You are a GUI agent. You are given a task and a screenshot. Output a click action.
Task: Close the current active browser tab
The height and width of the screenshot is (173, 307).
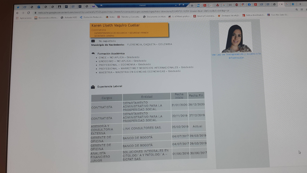[282, 4]
